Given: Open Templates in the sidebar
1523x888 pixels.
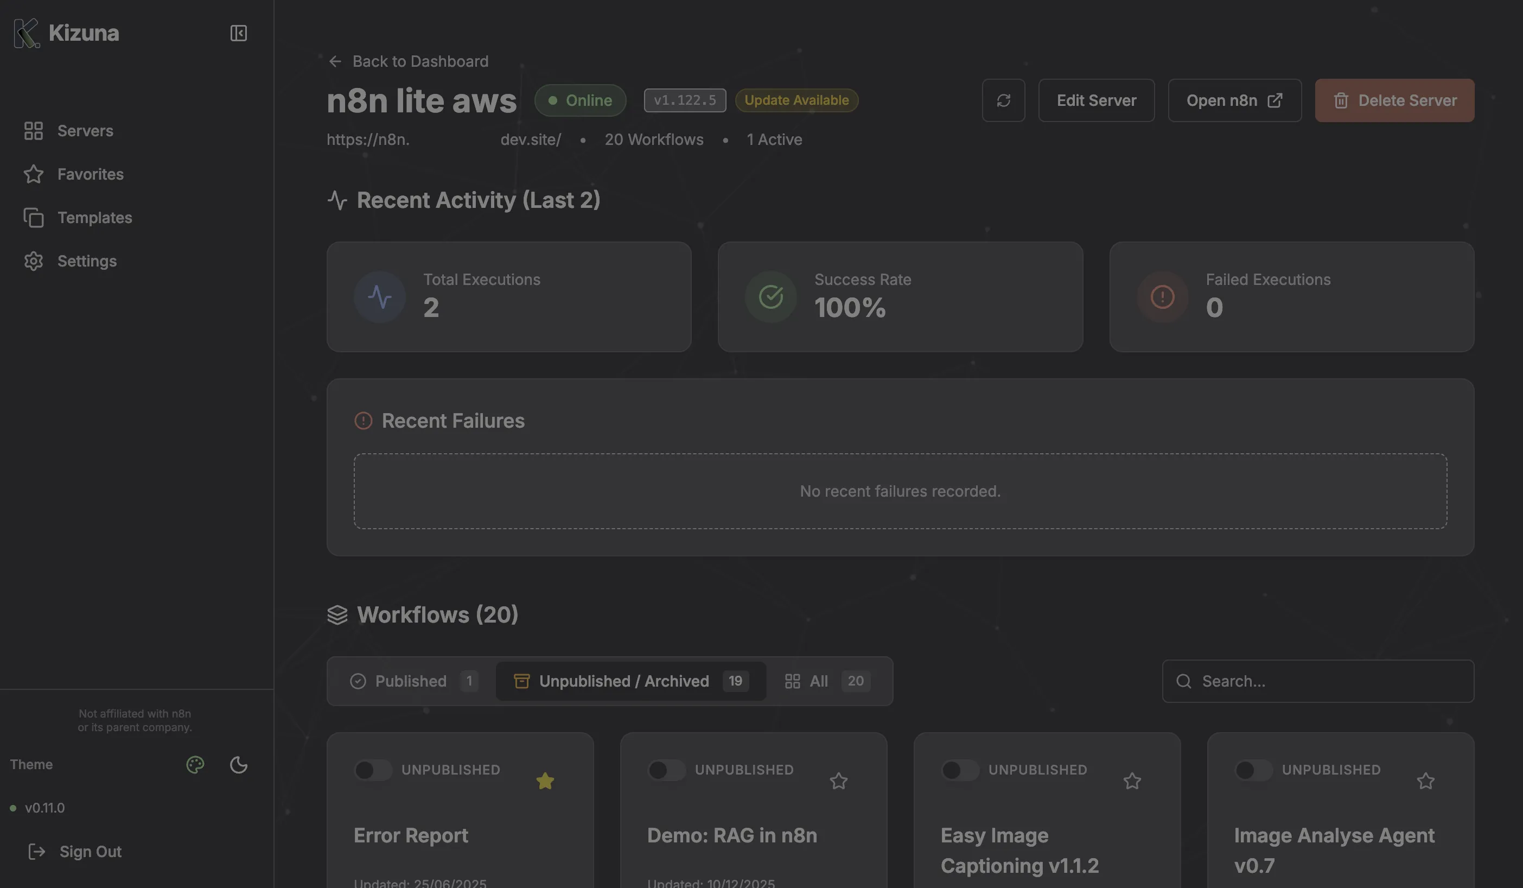Looking at the screenshot, I should 94,218.
